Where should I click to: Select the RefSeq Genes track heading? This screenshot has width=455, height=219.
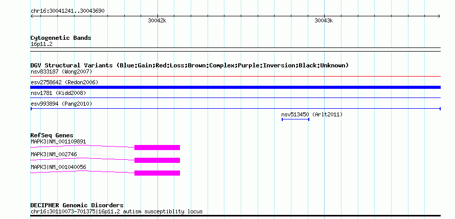tap(52, 136)
